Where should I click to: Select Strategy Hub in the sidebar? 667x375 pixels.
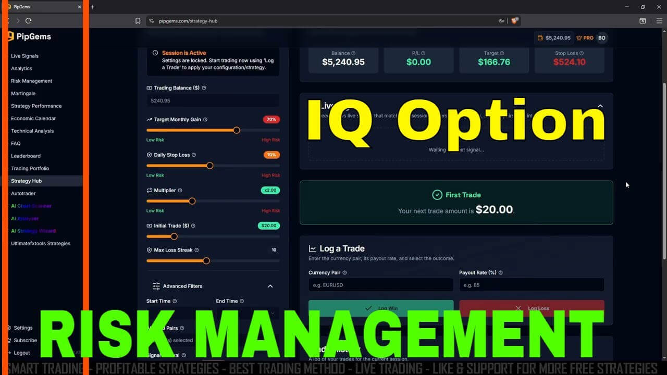[26, 181]
